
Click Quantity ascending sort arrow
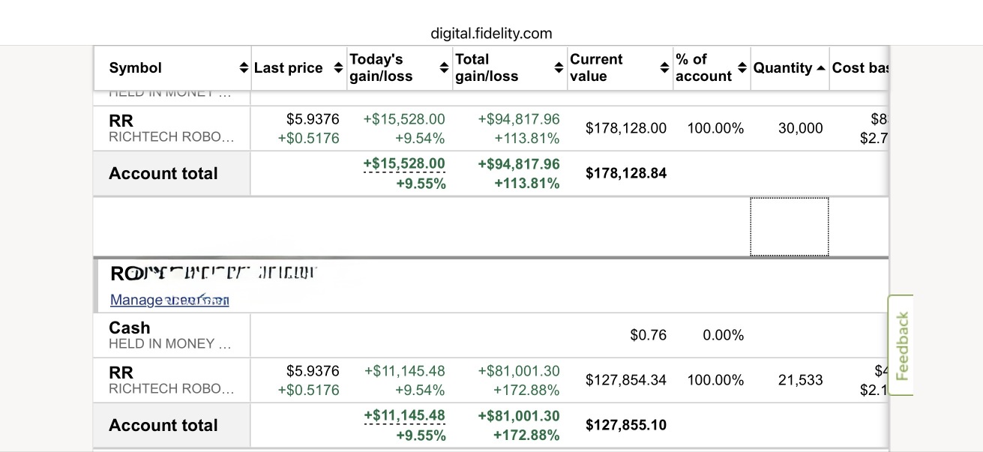point(820,68)
